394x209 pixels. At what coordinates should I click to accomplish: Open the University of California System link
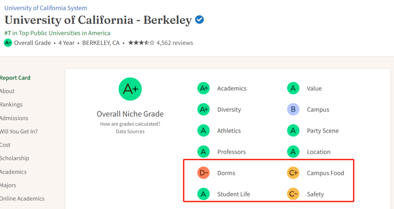pyautogui.click(x=46, y=8)
